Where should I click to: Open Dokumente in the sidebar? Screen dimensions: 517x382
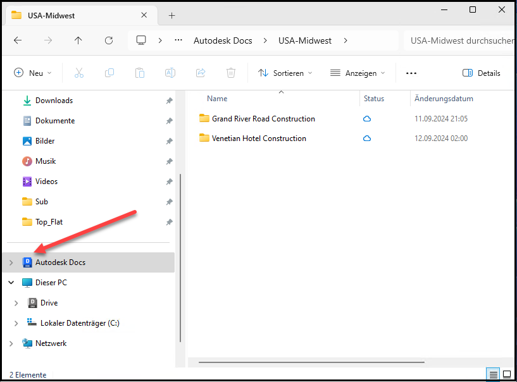tap(54, 121)
